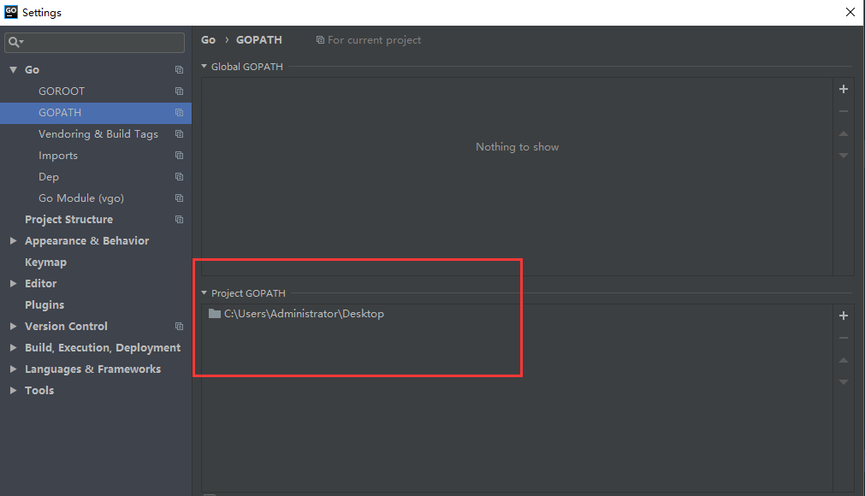
Task: Click project-level icon beside Version Control
Action: pos(180,327)
